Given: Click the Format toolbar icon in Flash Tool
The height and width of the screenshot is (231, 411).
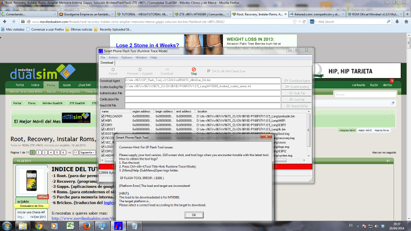Looking at the screenshot, I should [113, 70].
